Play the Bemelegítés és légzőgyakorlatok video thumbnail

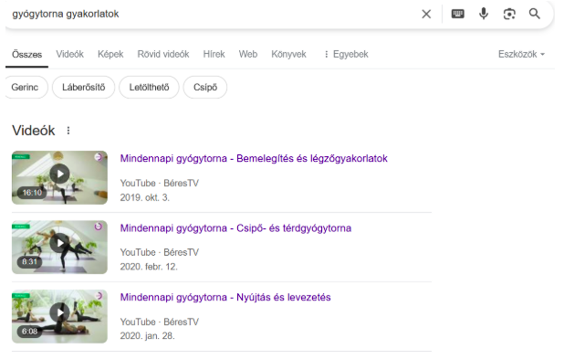point(59,177)
